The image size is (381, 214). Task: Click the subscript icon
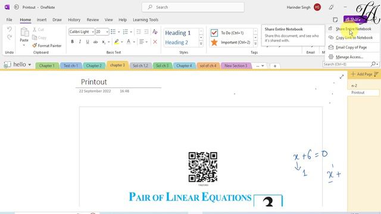104,42
